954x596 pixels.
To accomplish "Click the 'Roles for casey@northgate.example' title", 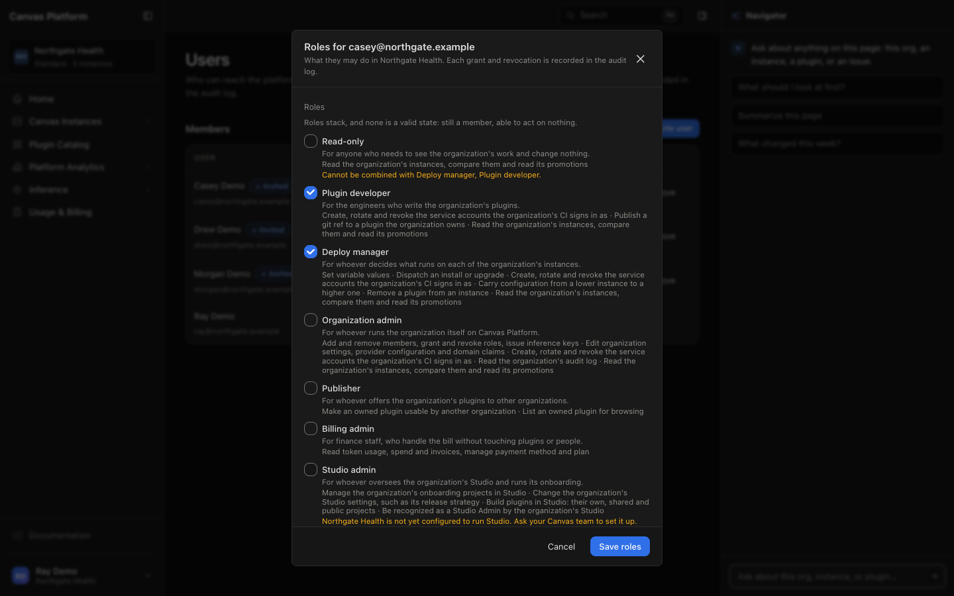I will pos(390,47).
